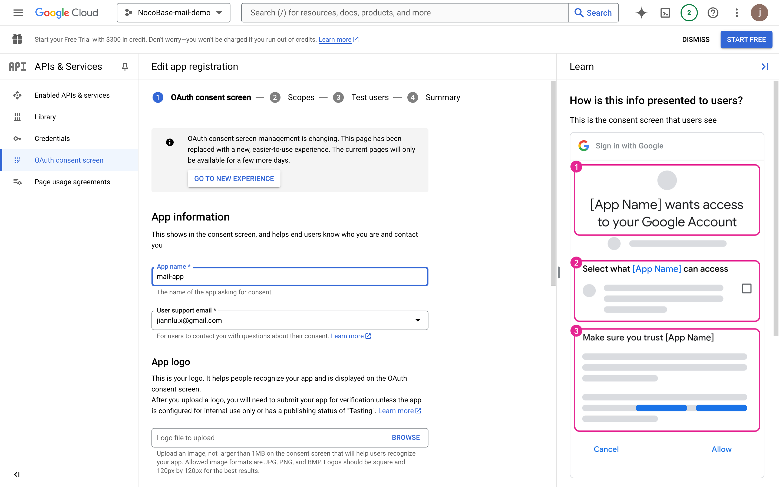Open the Gemini AI assistant sparkle icon
The image size is (779, 487).
(641, 12)
